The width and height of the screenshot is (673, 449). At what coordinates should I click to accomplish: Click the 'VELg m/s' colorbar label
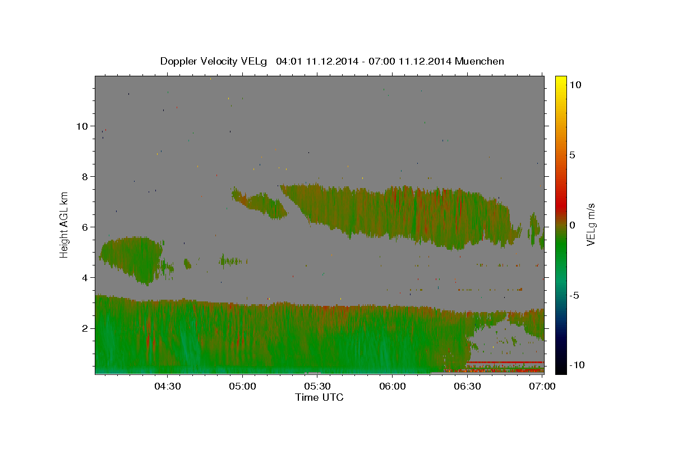590,224
